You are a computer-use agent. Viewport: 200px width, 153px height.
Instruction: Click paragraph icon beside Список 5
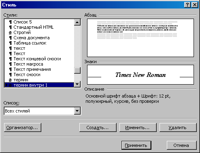[11, 22]
